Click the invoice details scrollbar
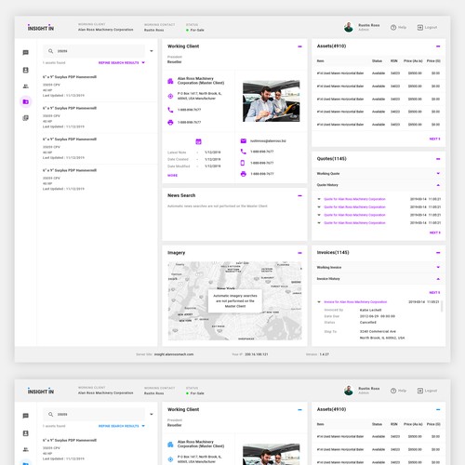The width and height of the screenshot is (465, 465). coord(442,306)
